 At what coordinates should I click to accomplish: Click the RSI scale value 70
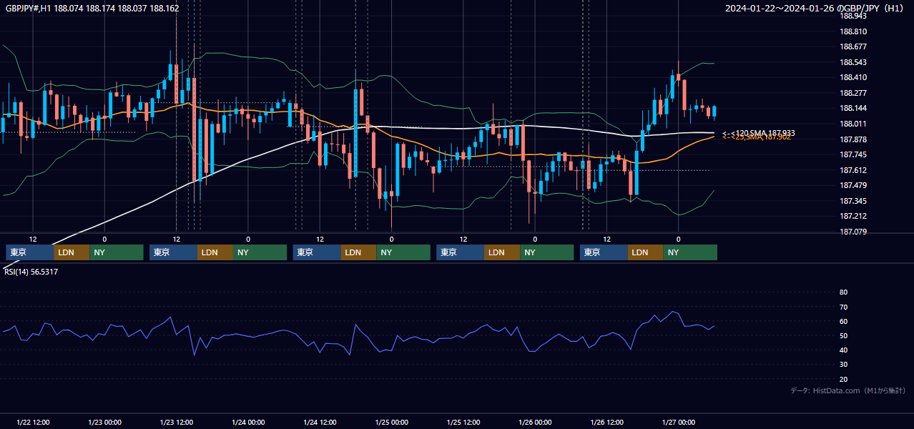(x=844, y=307)
